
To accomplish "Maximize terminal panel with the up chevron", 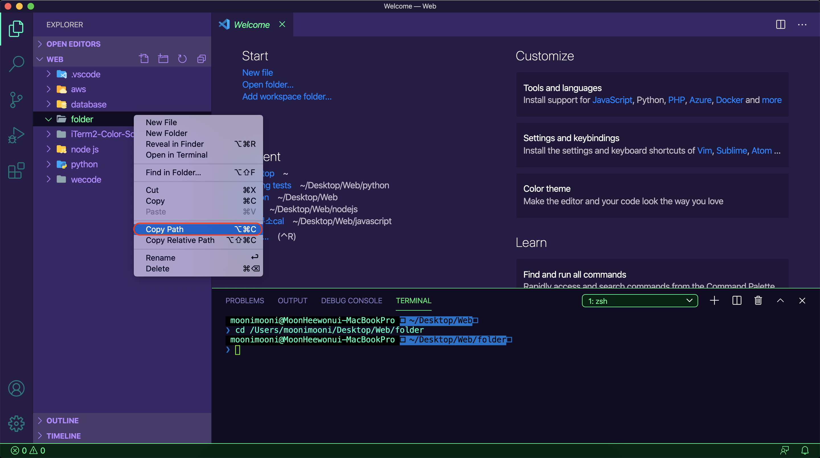I will 780,301.
